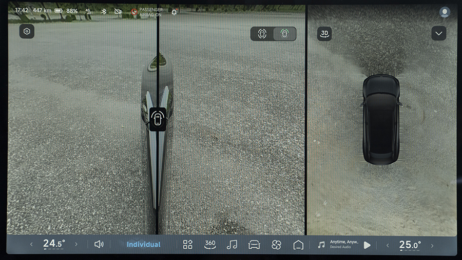
Task: Tap the car icon between front wheels
Action: pyautogui.click(x=158, y=120)
